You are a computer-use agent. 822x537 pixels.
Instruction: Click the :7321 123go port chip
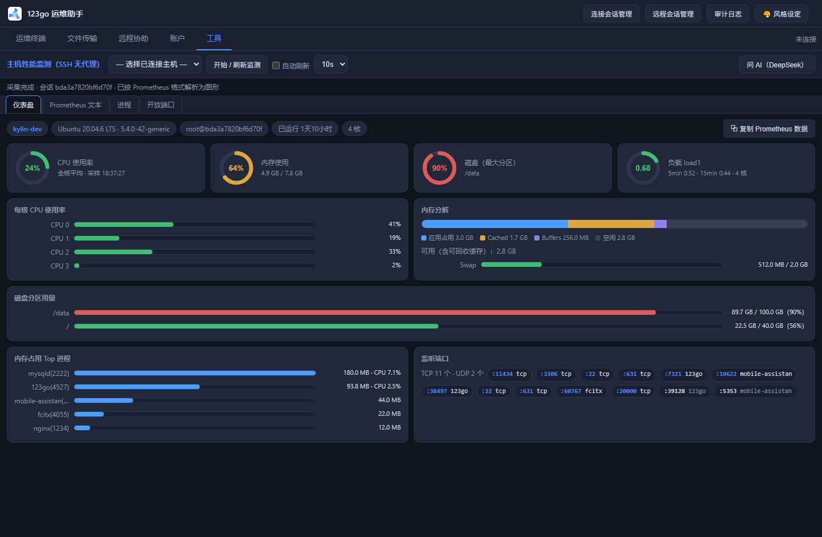(x=683, y=374)
